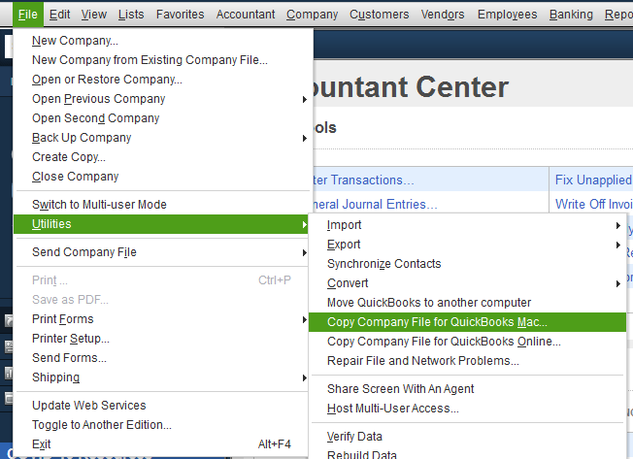The width and height of the screenshot is (633, 459).
Task: Expand Shipping submenu
Action: [161, 377]
